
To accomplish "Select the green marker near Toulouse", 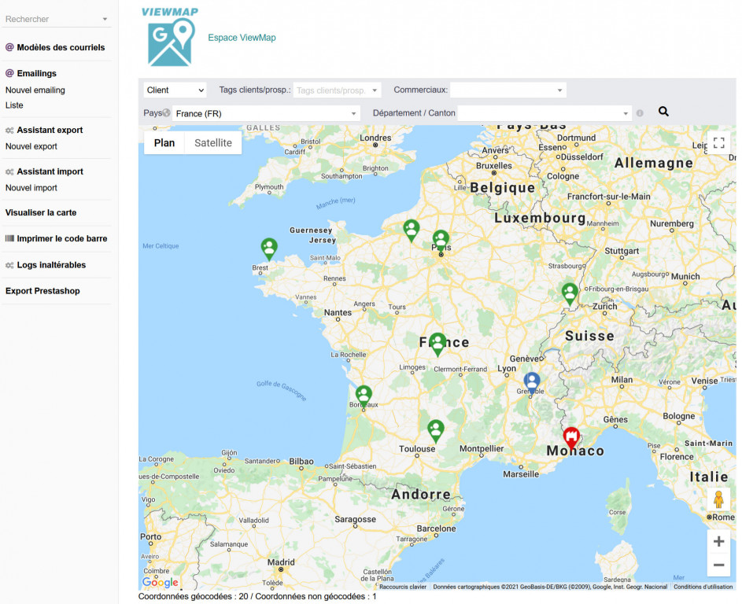I will pos(436,431).
